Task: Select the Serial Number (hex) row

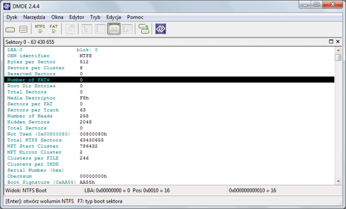Action: point(169,170)
